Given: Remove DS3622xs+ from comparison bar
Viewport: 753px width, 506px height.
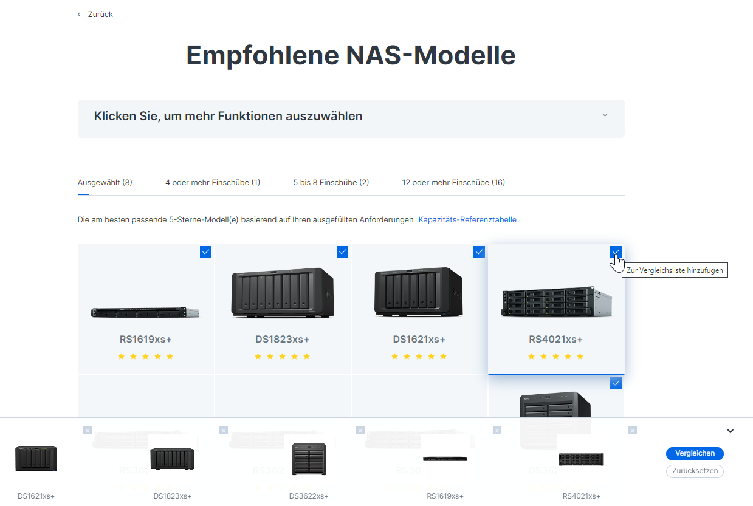Looking at the screenshot, I should point(360,430).
